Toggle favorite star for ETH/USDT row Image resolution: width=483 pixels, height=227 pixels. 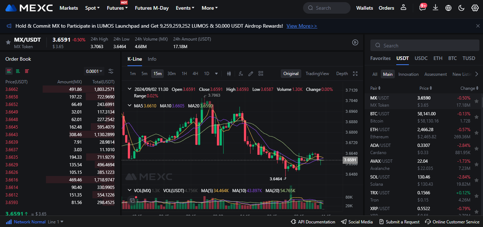pyautogui.click(x=477, y=133)
